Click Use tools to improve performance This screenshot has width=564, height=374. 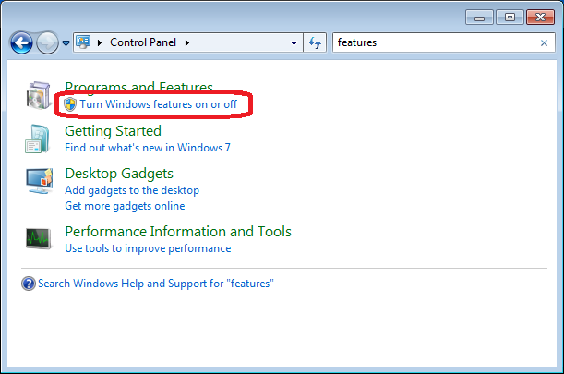coord(148,248)
